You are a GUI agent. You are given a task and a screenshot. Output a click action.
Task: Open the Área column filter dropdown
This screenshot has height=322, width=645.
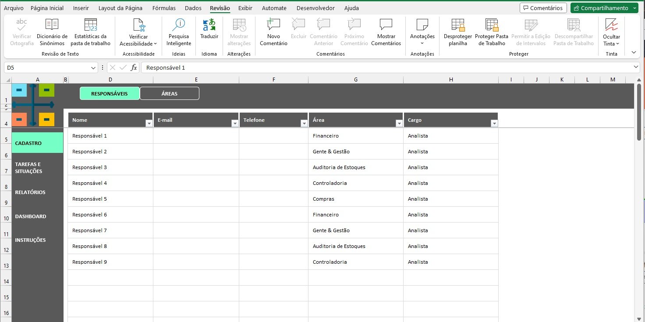click(x=399, y=124)
